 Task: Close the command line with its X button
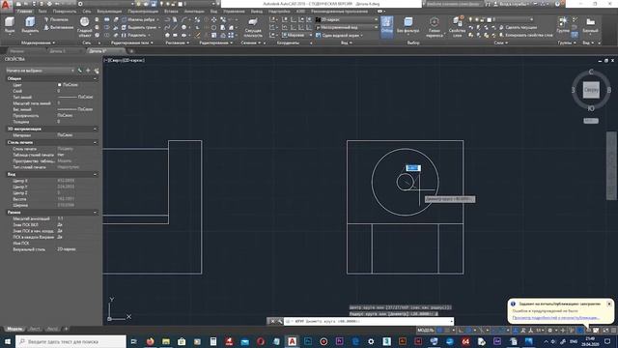[x=272, y=322]
